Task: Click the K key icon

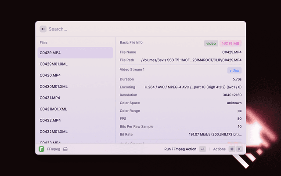Action: coord(239,149)
